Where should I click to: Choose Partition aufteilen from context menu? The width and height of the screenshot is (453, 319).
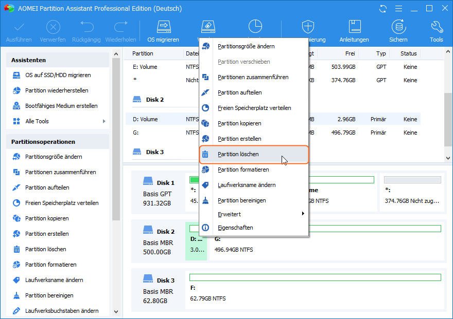coord(254,92)
